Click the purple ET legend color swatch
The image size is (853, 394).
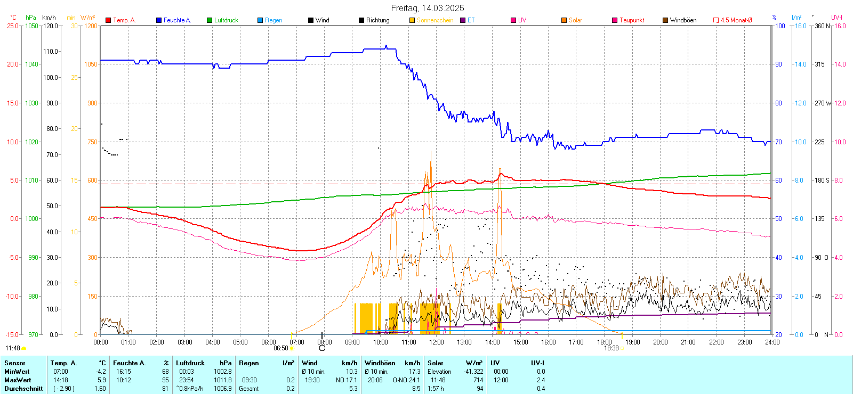463,20
